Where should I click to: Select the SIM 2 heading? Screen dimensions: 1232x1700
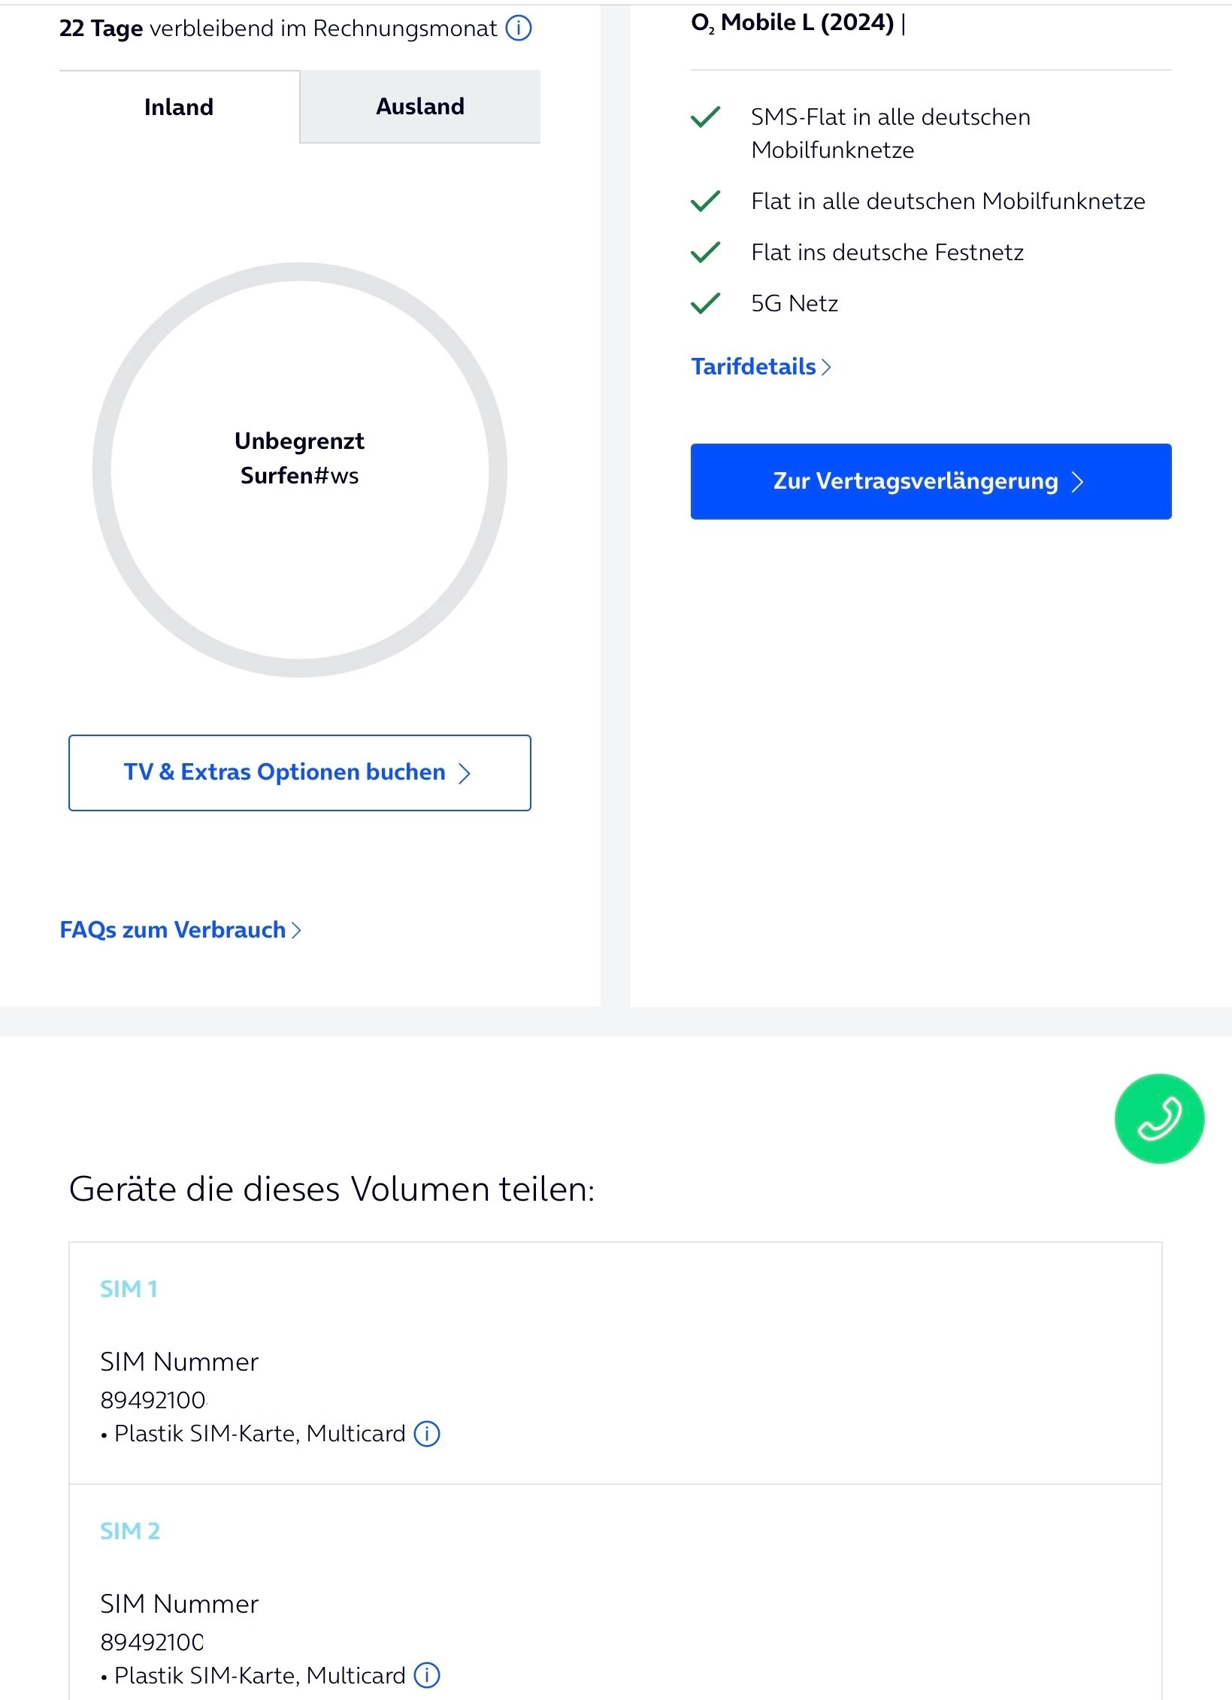pos(130,1531)
